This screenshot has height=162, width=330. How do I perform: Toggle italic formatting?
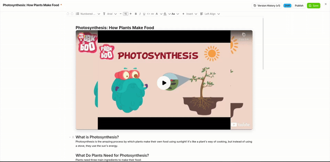[140, 14]
